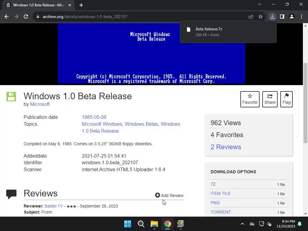Click the scrollbar up arrow
Image resolution: width=308 pixels, height=231 pixels.
[x=305, y=26]
